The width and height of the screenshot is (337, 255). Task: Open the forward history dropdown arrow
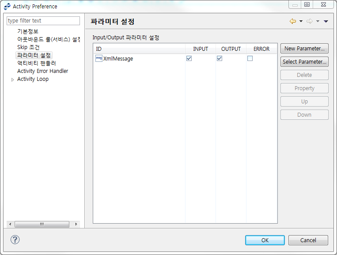click(x=318, y=21)
